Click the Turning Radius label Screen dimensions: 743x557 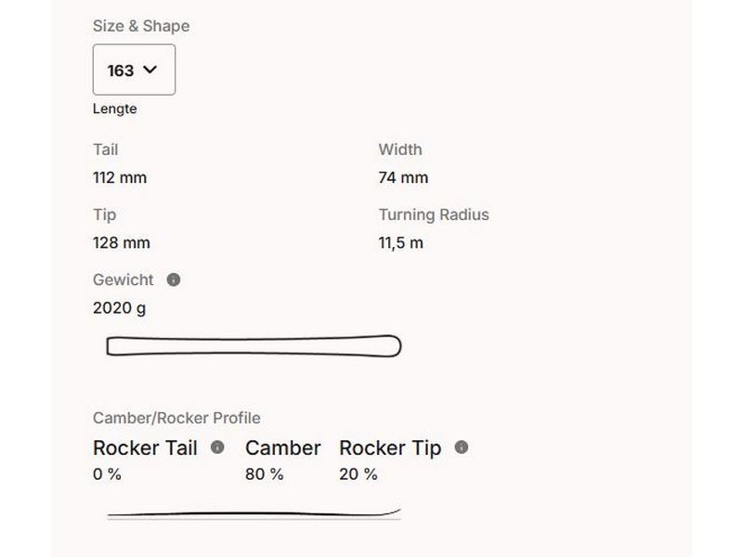(434, 214)
